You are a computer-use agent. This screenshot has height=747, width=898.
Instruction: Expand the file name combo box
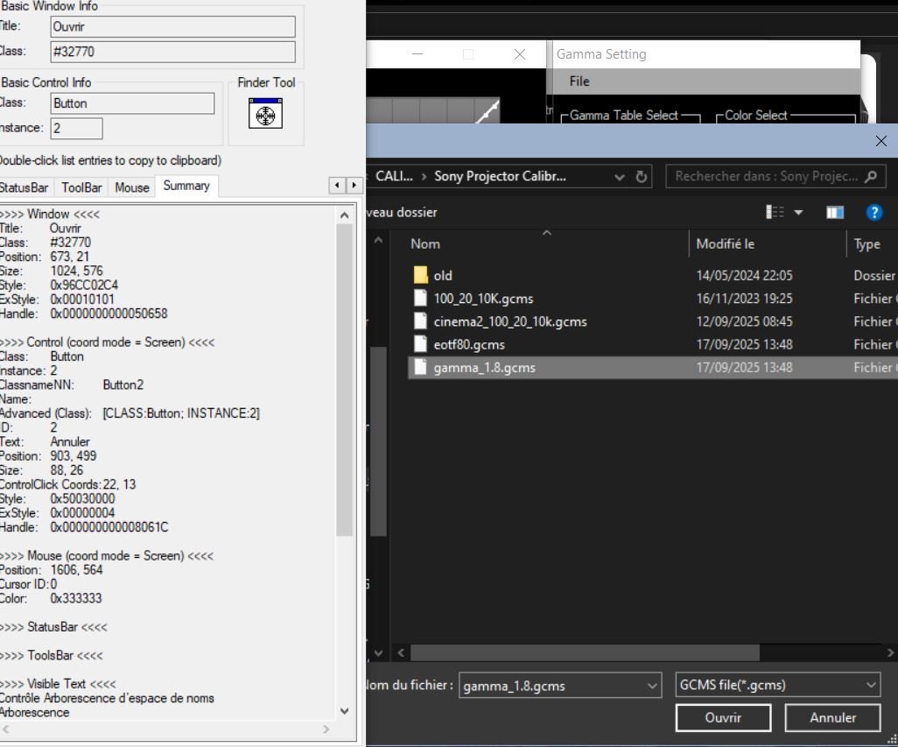pyautogui.click(x=652, y=685)
